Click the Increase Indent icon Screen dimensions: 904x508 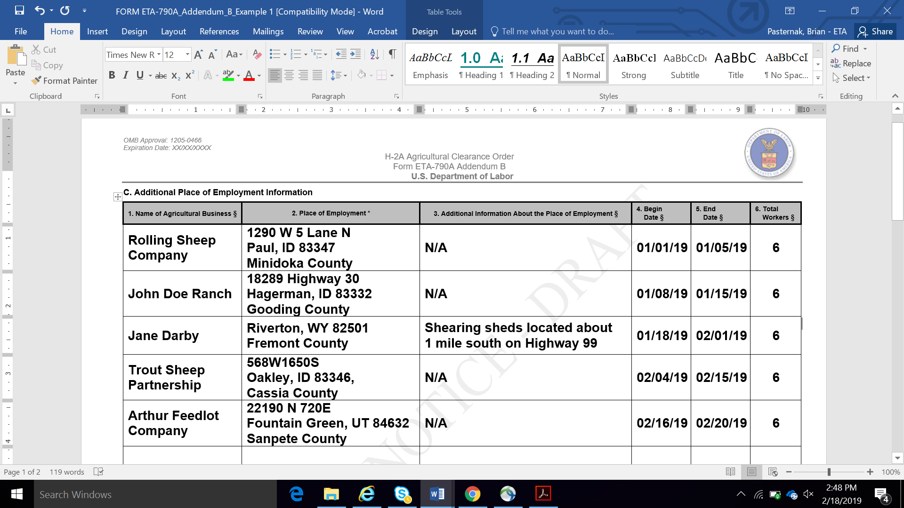click(355, 55)
